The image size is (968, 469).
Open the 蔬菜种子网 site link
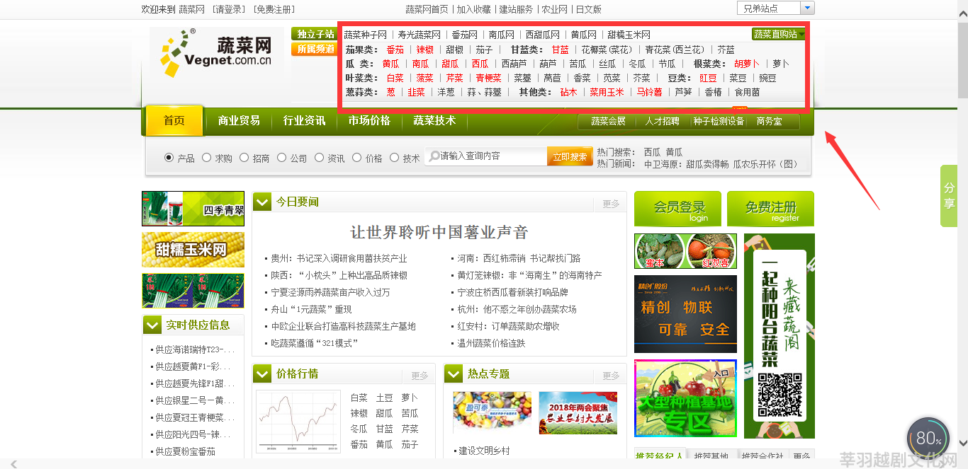[366, 35]
